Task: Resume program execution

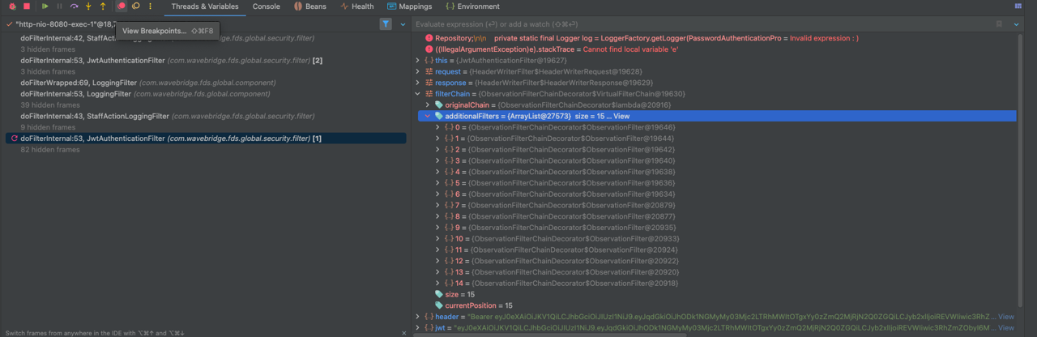Action: [x=45, y=6]
